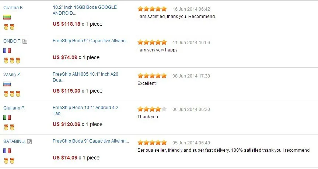Click the French flag under ONDO T.
This screenshot has width=318, height=169.
[7, 51]
